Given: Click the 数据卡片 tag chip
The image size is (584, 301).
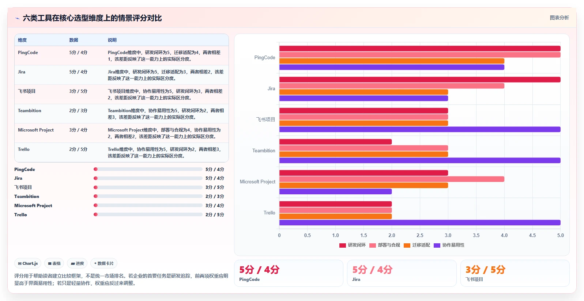Looking at the screenshot, I should 104,263.
